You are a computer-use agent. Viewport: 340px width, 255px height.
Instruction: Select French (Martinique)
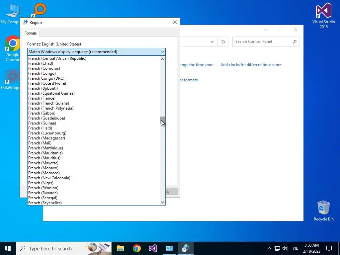click(x=94, y=148)
